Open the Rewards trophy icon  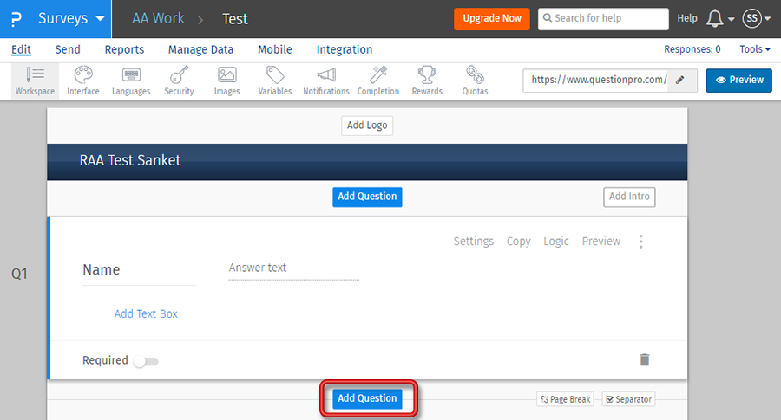[427, 81]
